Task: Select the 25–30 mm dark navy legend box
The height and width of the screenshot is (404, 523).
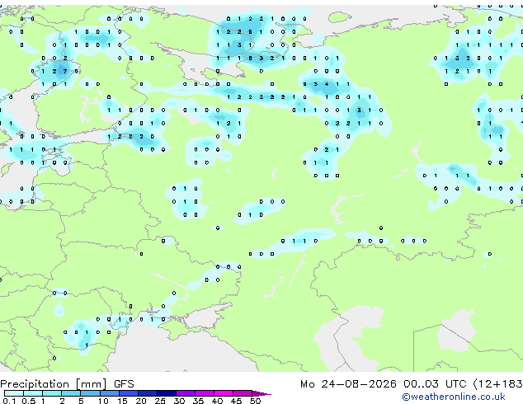Action: [167, 393]
